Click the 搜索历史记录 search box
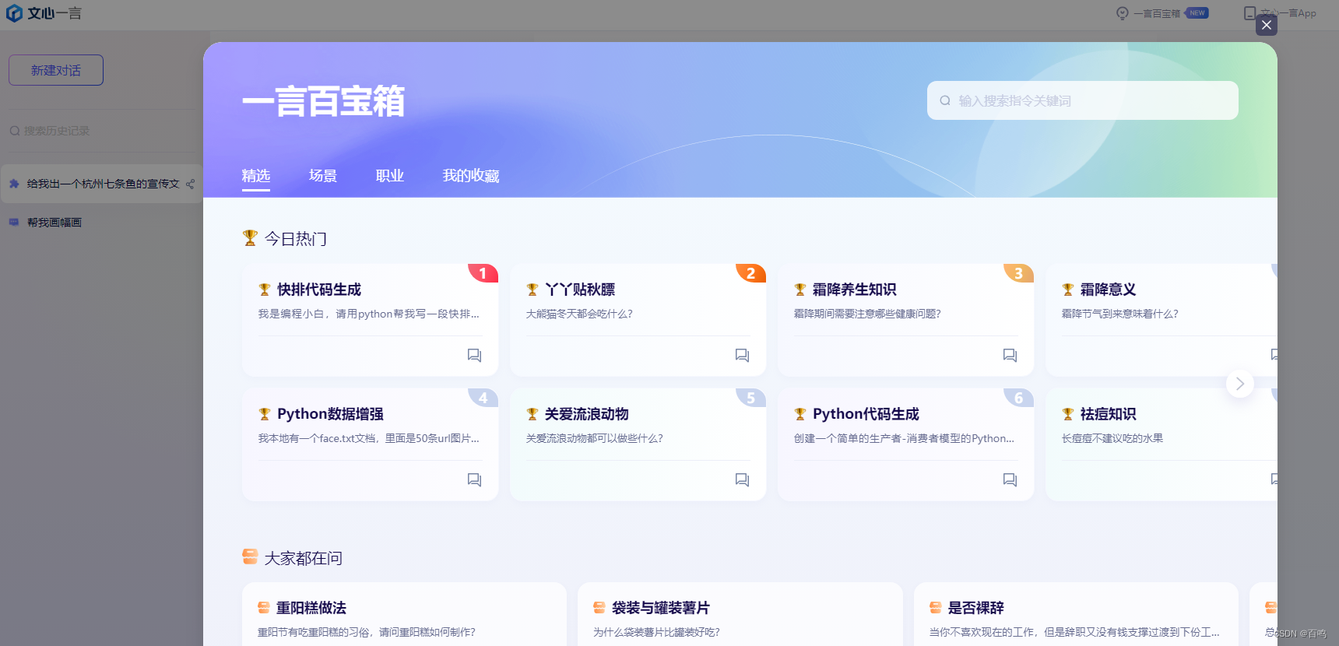This screenshot has width=1339, height=646. tap(101, 131)
